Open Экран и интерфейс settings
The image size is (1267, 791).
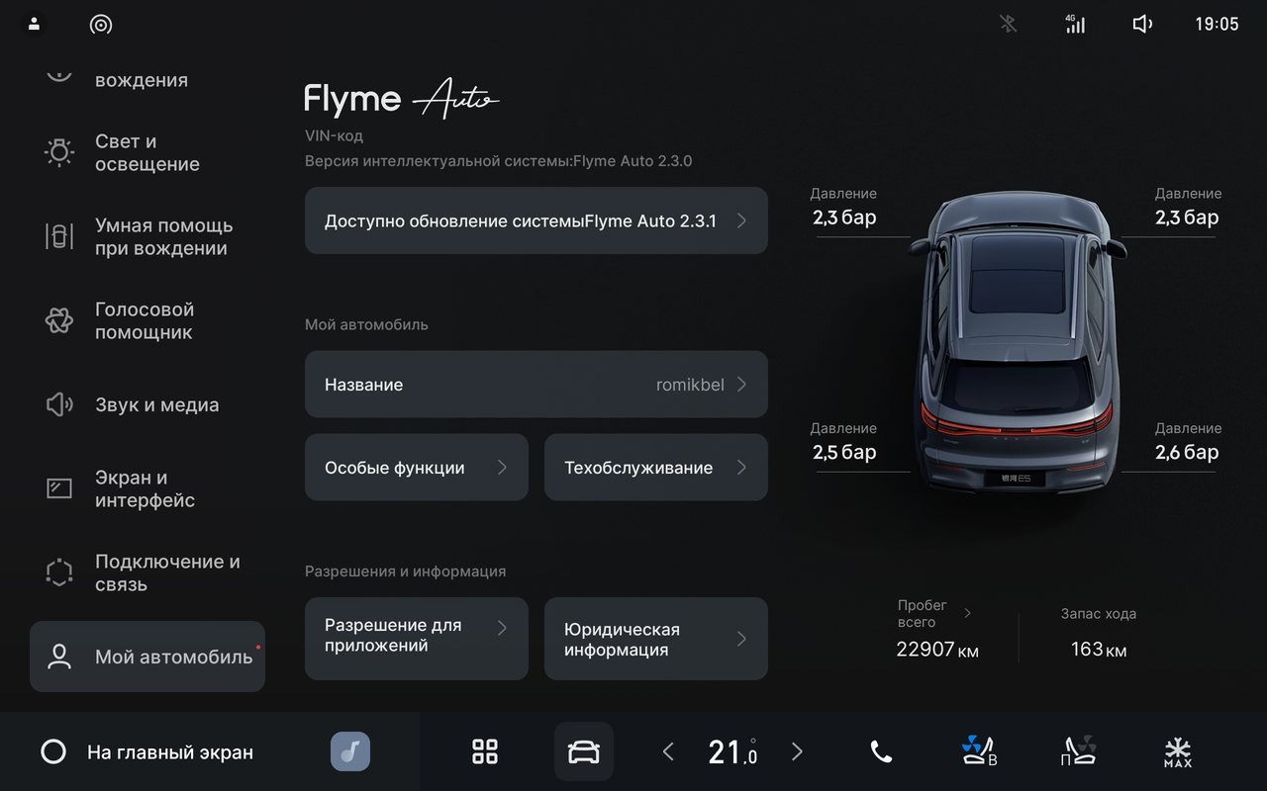[x=147, y=489]
